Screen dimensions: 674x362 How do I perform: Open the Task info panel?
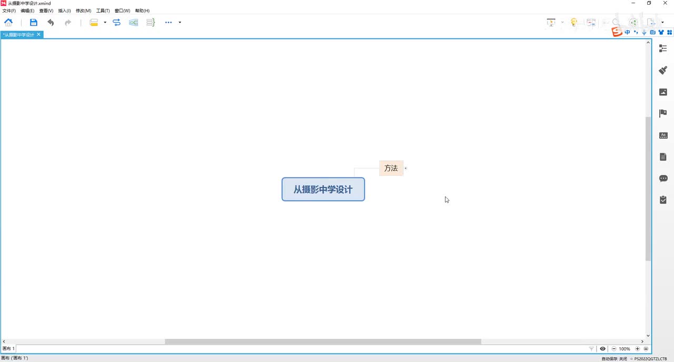tap(663, 200)
